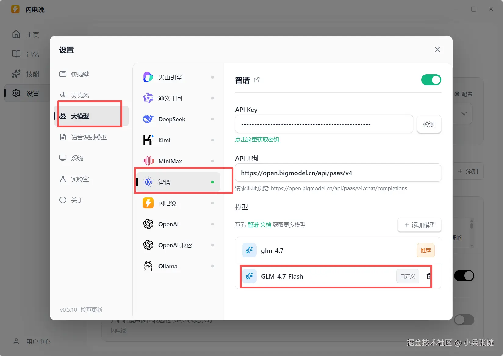Toggle the black switch behind the dialog

(x=464, y=276)
